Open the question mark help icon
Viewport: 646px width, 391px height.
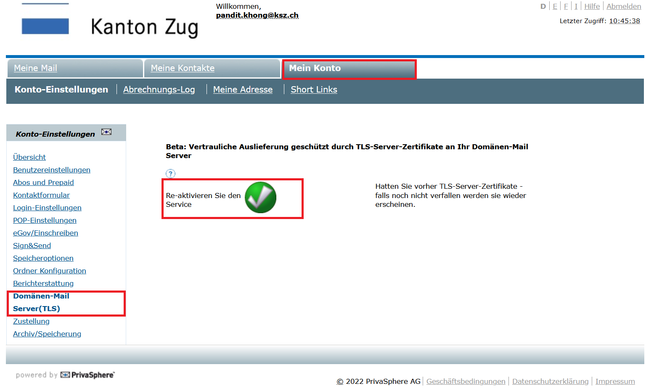tap(170, 174)
